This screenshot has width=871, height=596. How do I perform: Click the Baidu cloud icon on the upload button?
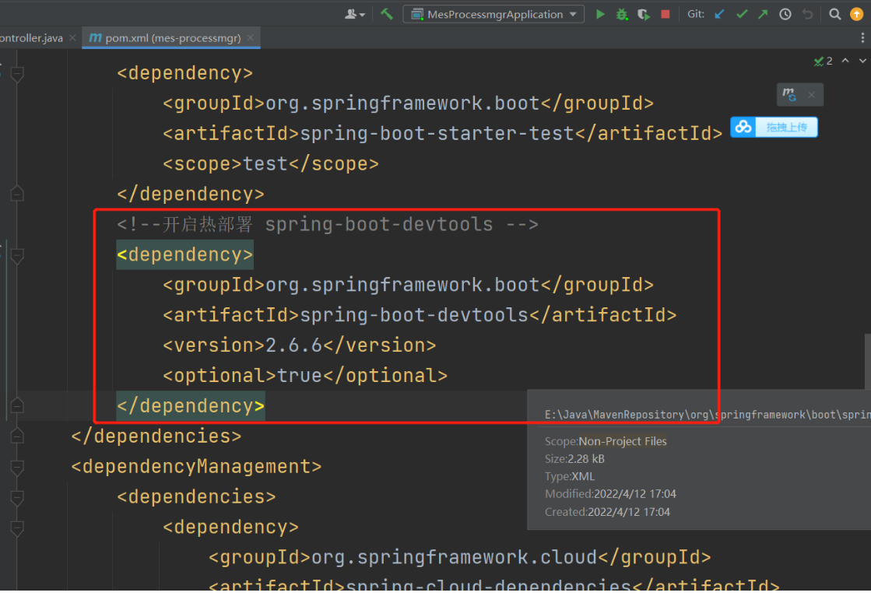[743, 127]
